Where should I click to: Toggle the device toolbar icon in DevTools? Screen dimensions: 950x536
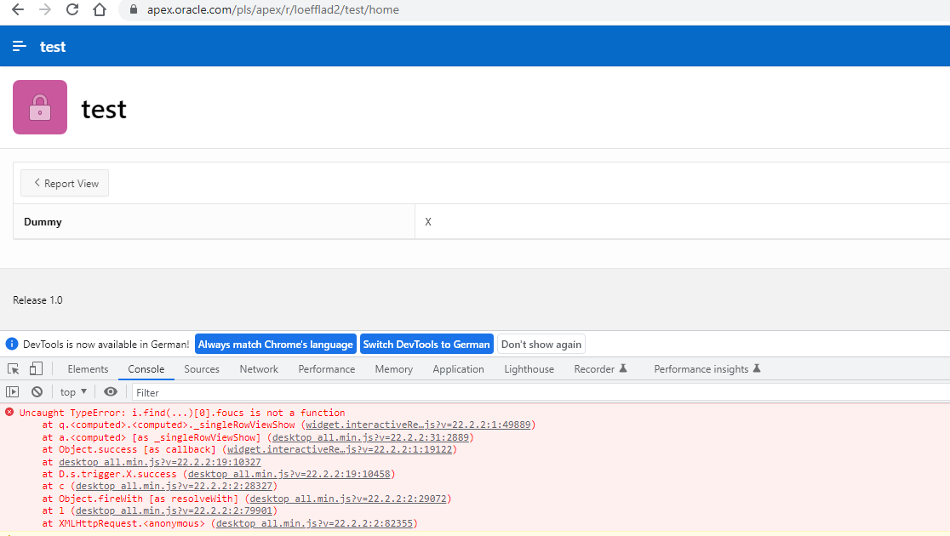click(36, 369)
